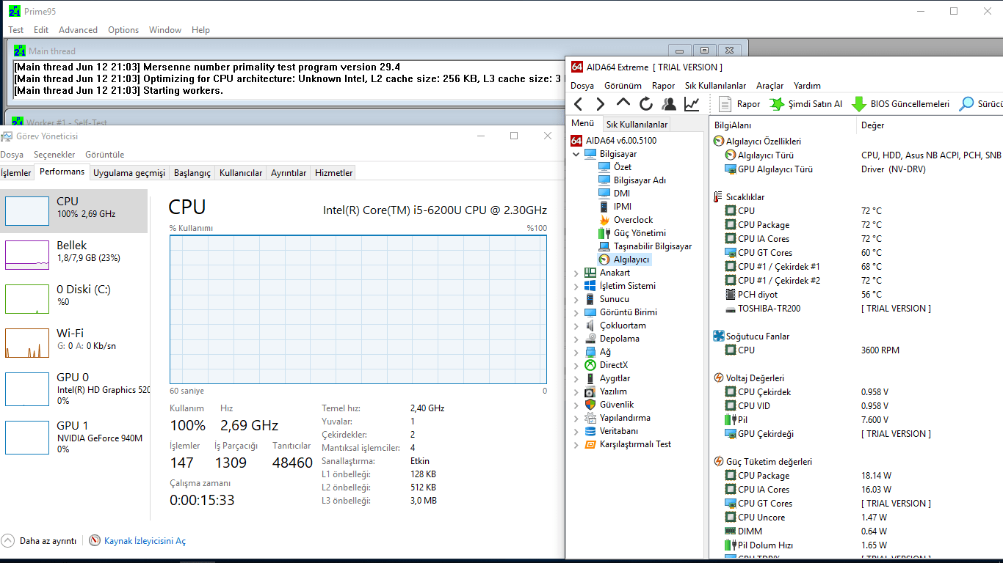Click the Rapor report toolbar button

click(x=739, y=104)
